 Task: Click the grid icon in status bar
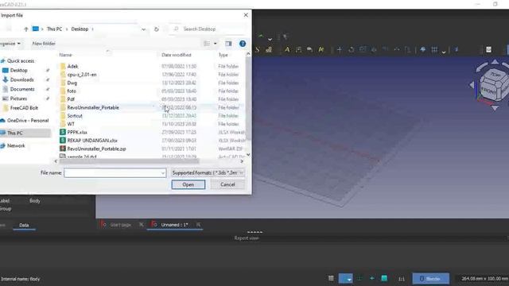point(331,278)
